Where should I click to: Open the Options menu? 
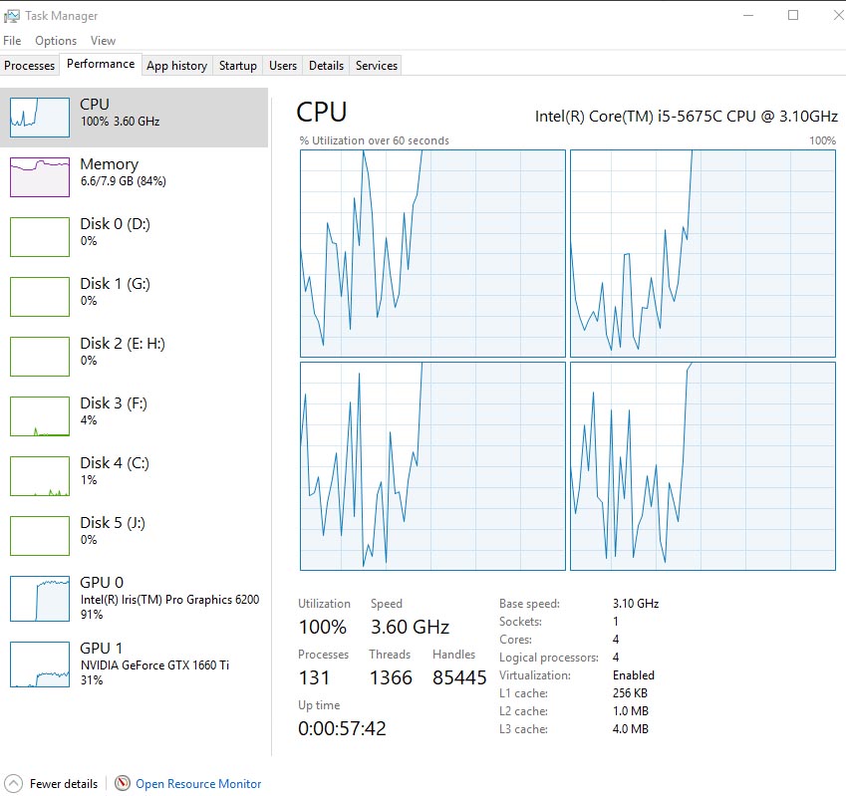tap(56, 41)
